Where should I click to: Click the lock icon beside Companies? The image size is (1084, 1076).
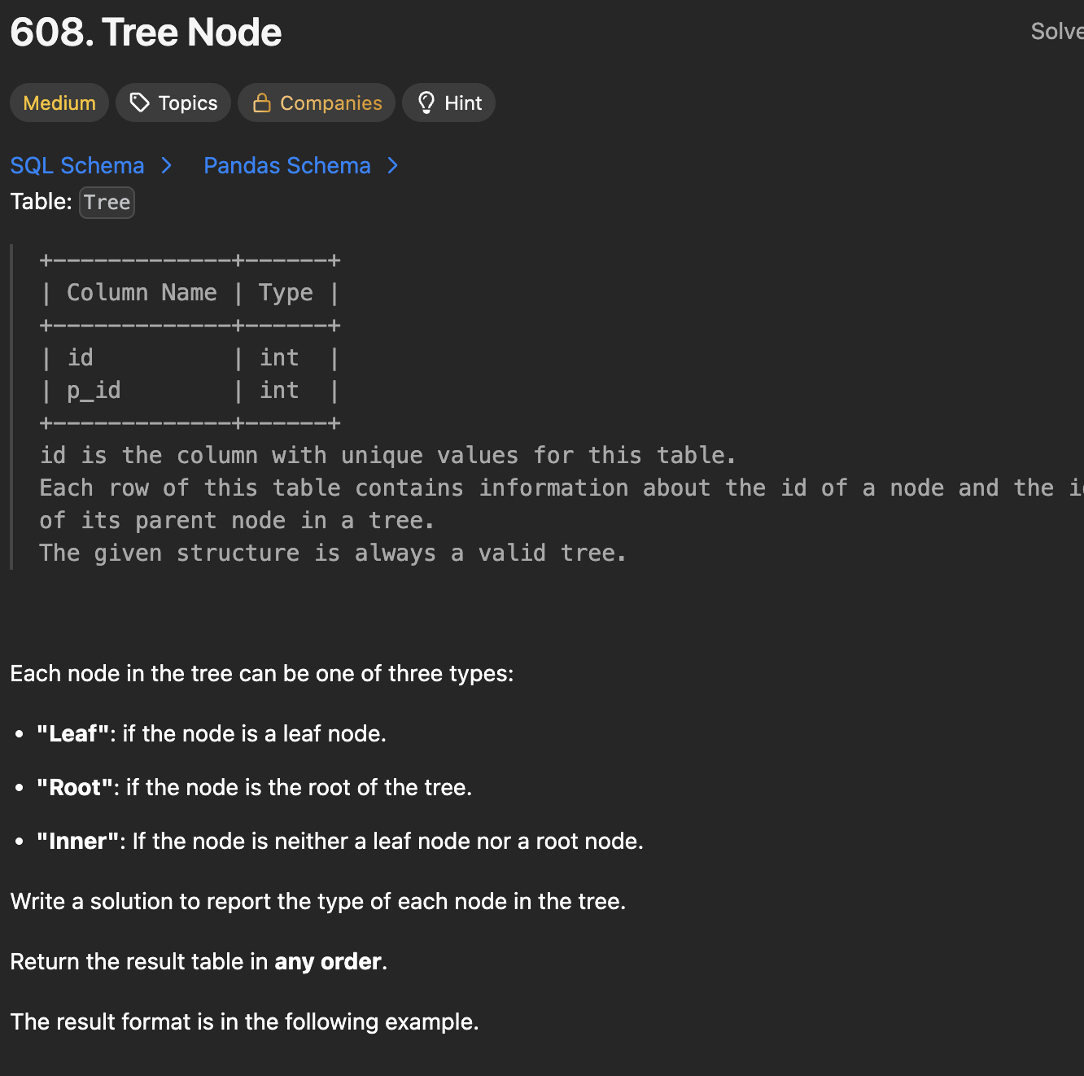tap(261, 103)
